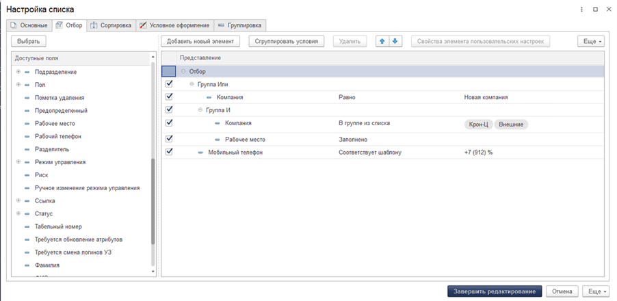This screenshot has width=617, height=301.
Task: Click Завершить редактирование button
Action: (495, 291)
